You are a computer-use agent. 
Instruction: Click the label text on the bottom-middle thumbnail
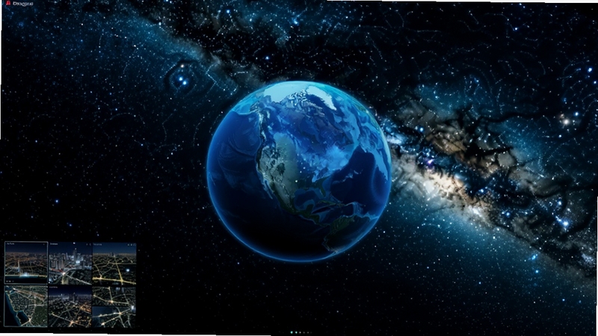(54, 287)
